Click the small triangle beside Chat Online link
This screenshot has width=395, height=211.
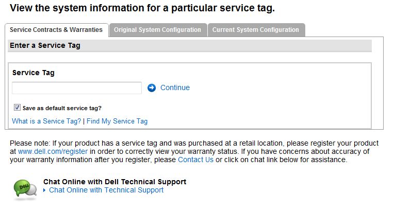(44, 190)
